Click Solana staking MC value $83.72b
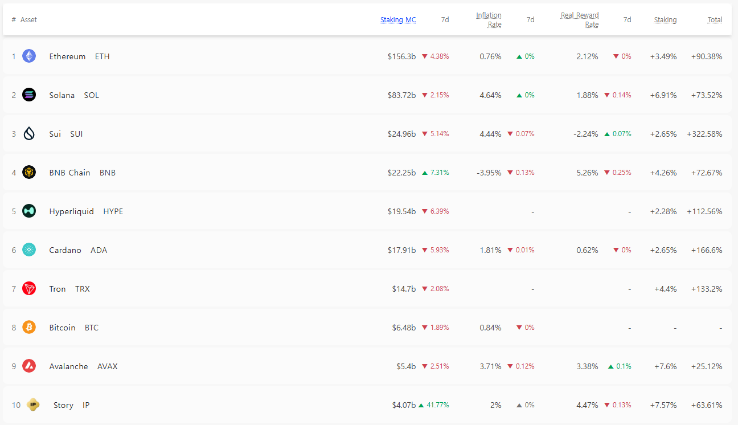 click(x=402, y=95)
